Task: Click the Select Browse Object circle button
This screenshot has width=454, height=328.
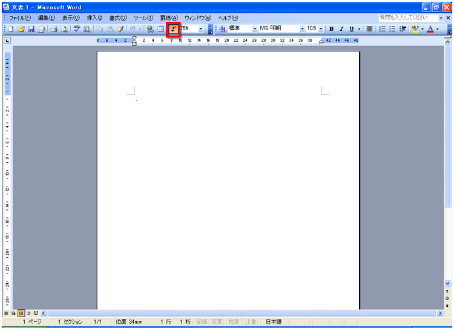Action: tap(447, 298)
